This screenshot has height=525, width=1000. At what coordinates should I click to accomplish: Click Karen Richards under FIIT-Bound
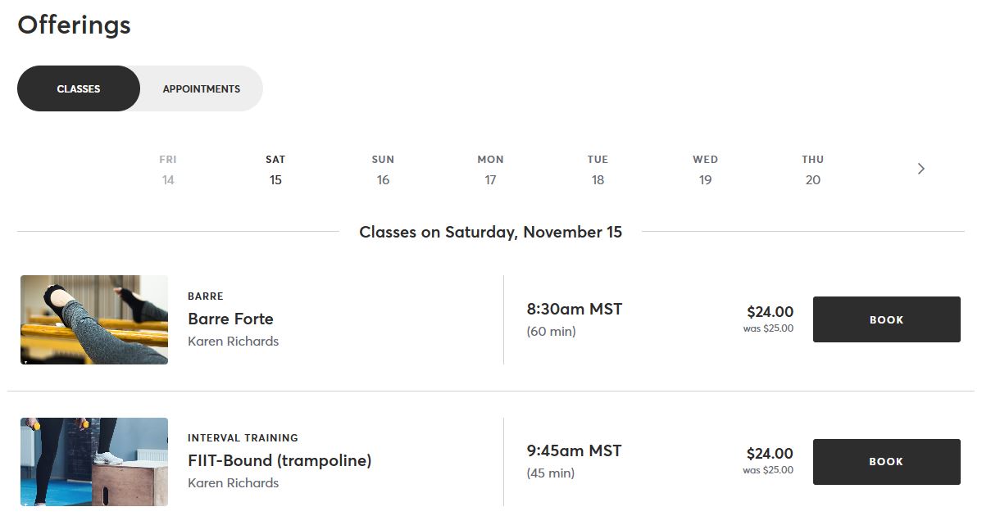point(233,483)
